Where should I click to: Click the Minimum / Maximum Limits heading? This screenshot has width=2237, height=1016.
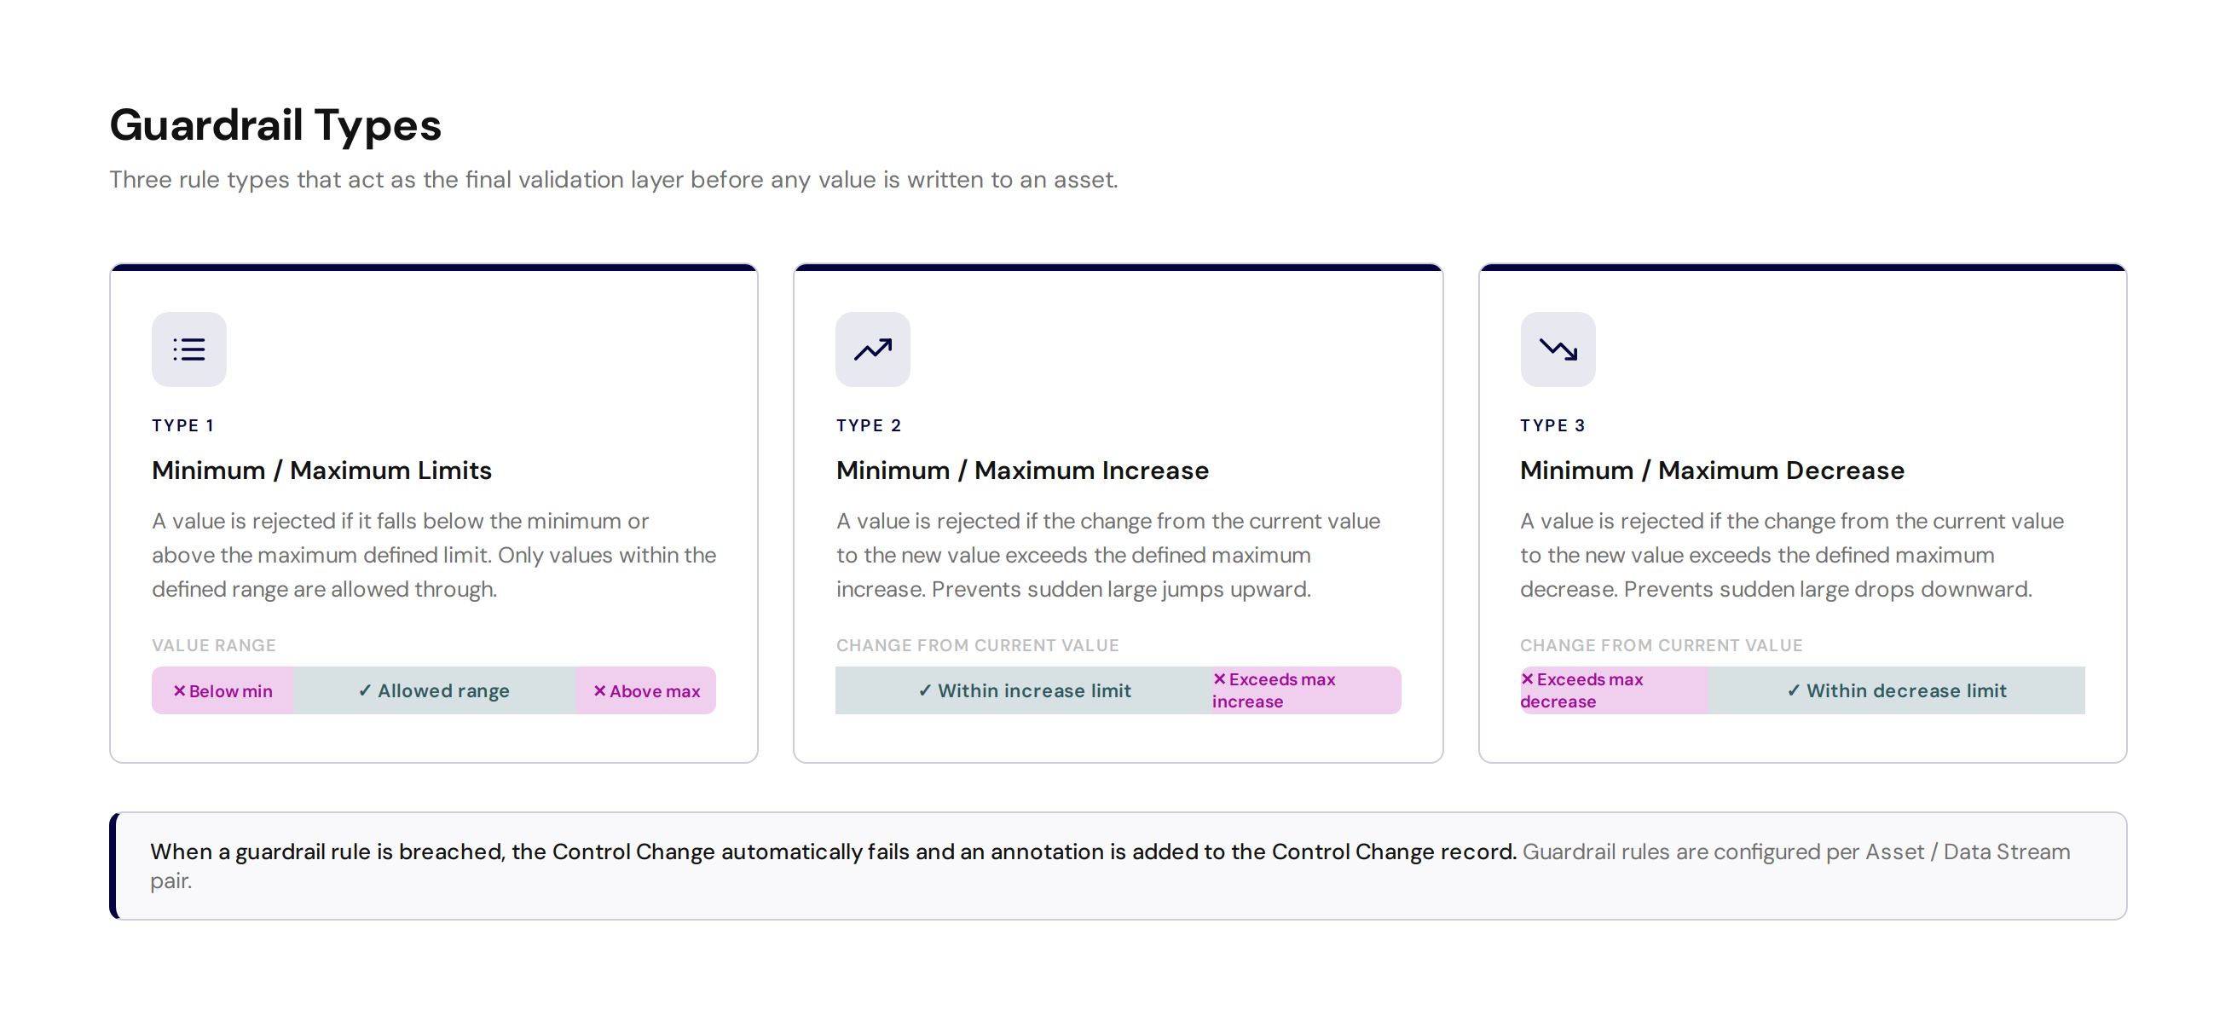pyautogui.click(x=322, y=470)
